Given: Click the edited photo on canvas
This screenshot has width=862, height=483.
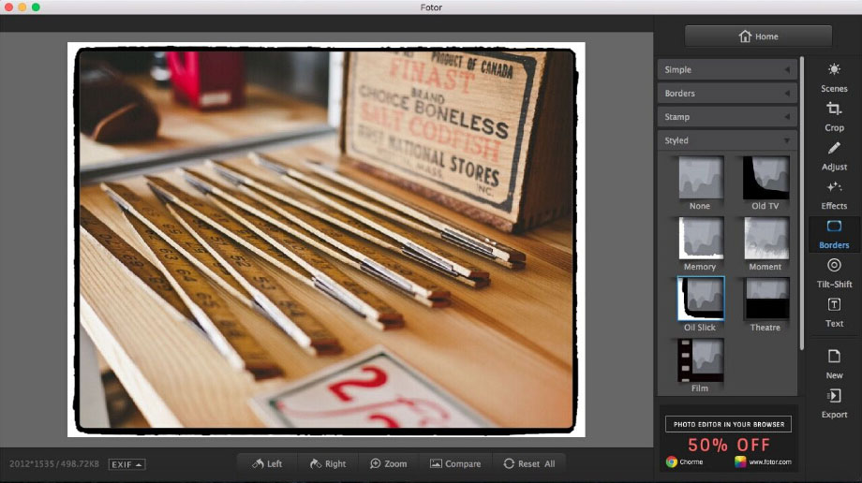Looking at the screenshot, I should tap(326, 239).
